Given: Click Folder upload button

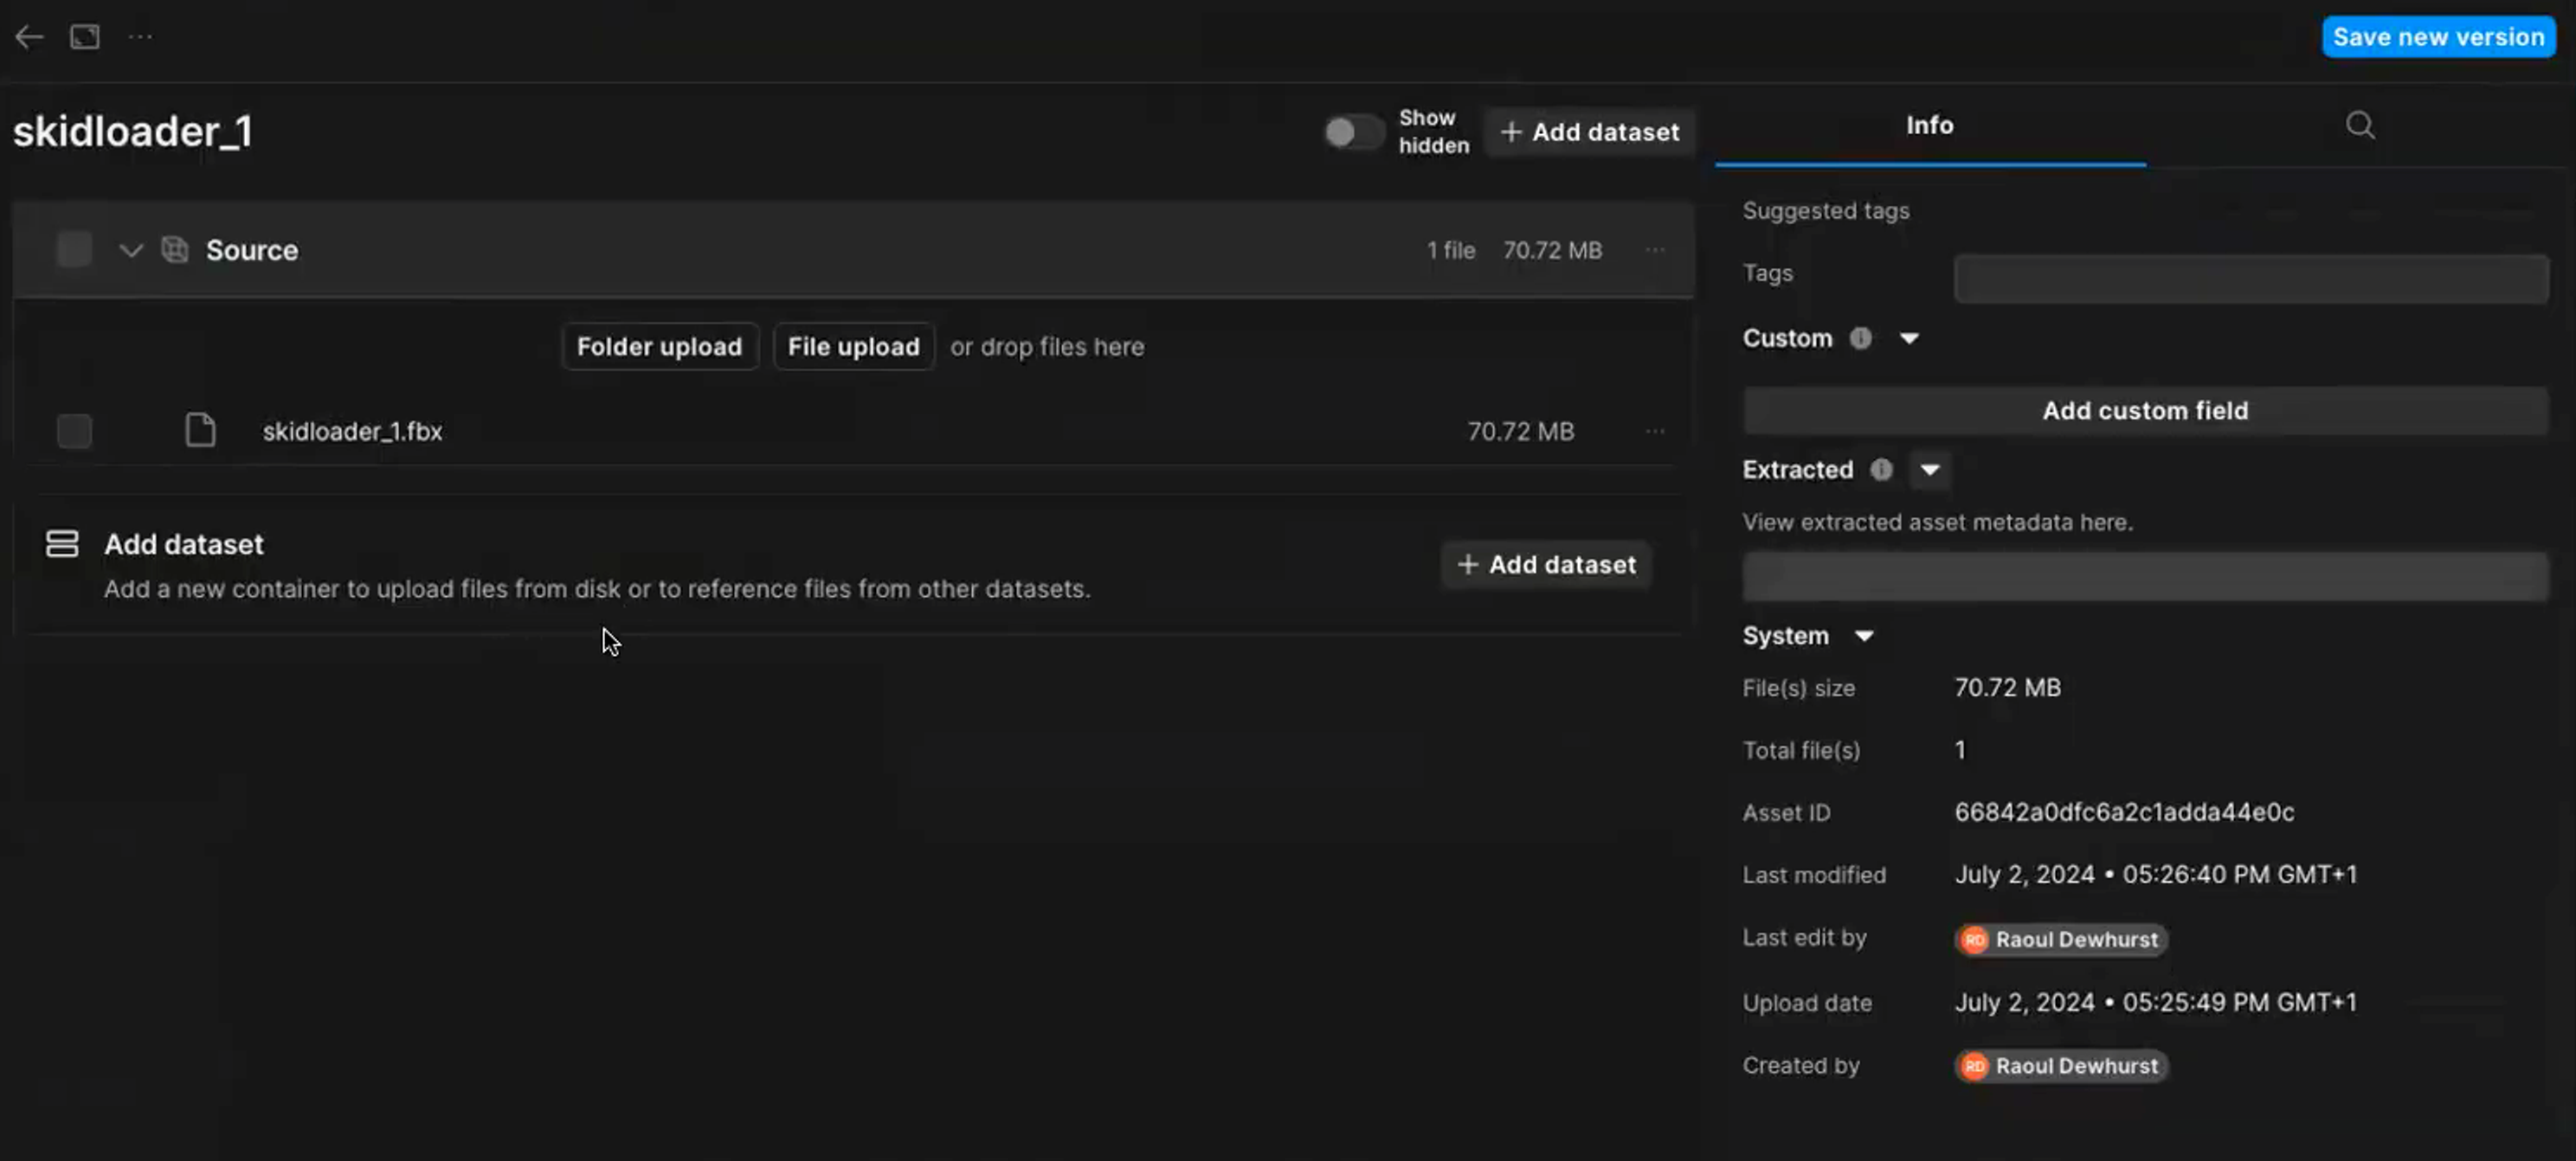Looking at the screenshot, I should pyautogui.click(x=659, y=347).
